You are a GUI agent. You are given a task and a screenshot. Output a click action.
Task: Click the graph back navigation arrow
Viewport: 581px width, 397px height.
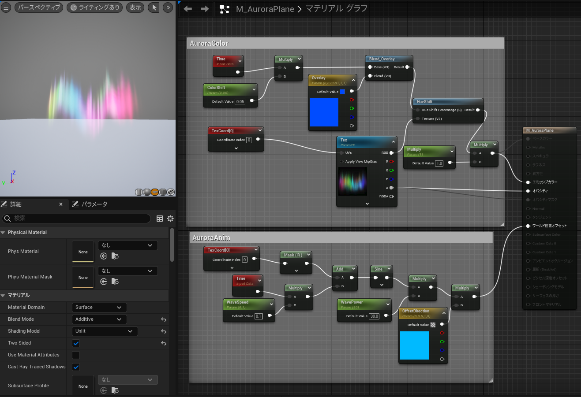tap(188, 9)
